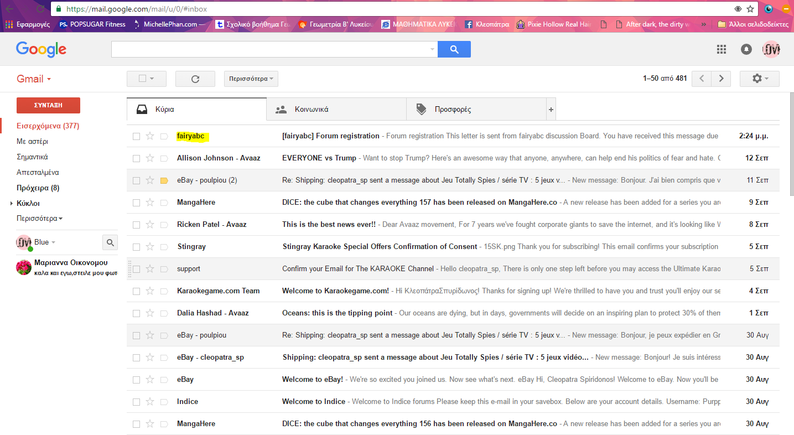Go to older messages arrow
Screen dimensions: 794x435
coord(721,79)
